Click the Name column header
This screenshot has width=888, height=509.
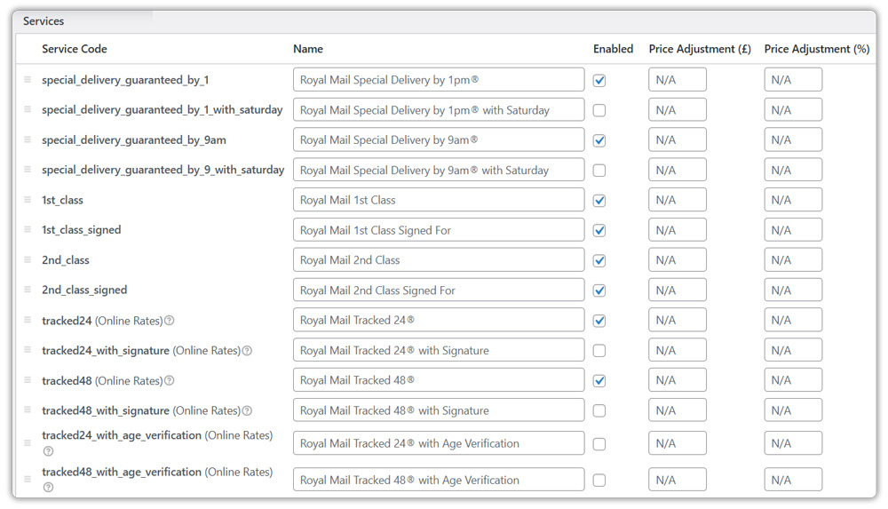tap(308, 49)
